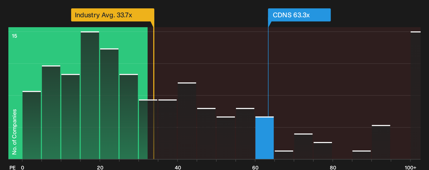Click the x-axis tick label '20'
This screenshot has height=170, width=429.
(x=100, y=167)
